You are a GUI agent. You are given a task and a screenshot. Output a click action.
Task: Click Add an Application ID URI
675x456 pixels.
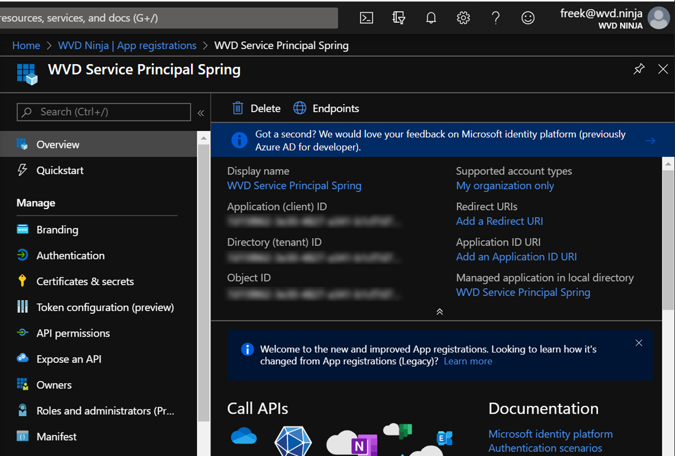516,257
